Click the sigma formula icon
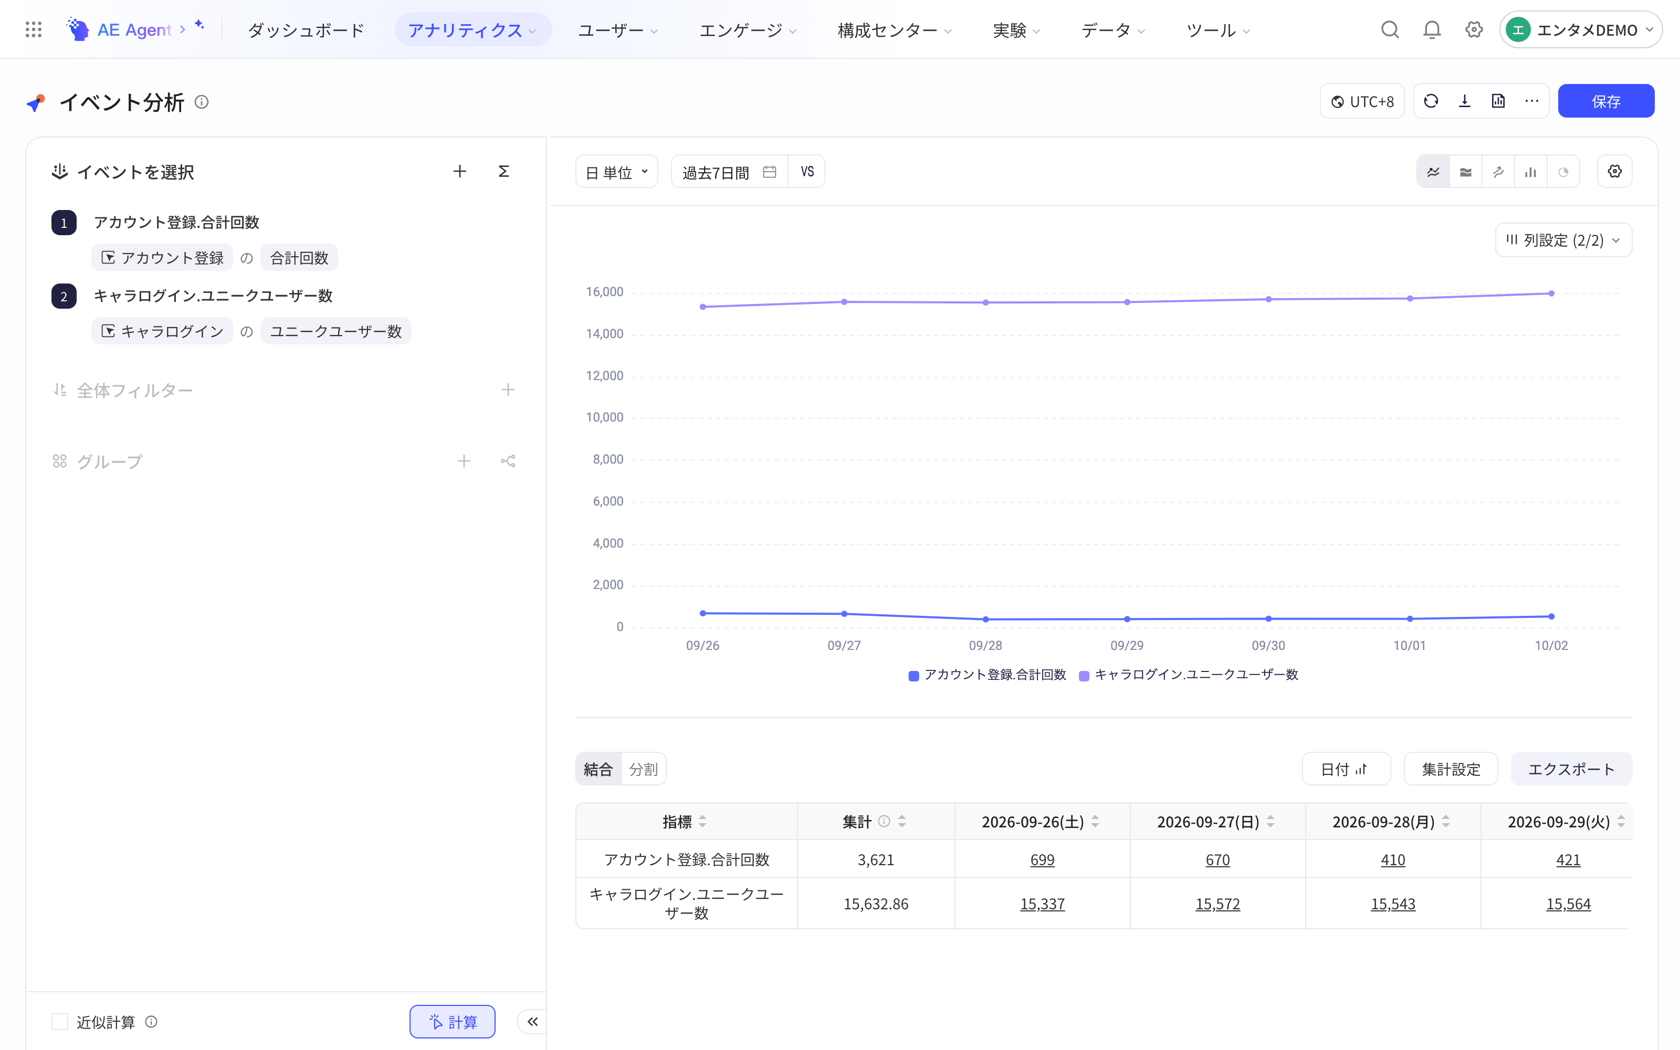 (504, 172)
